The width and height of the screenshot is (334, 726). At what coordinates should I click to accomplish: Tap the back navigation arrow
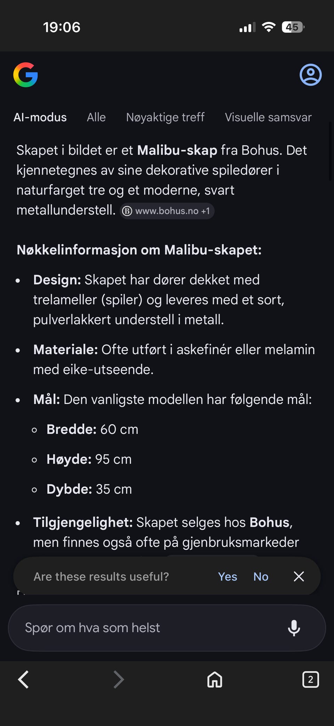click(23, 680)
